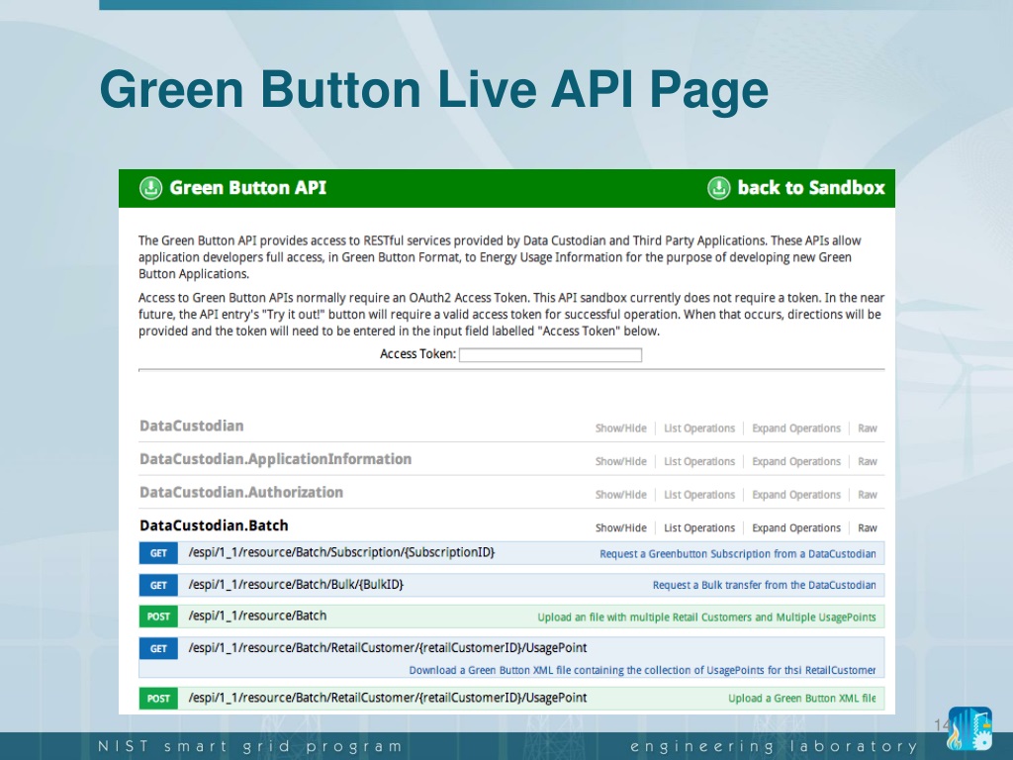Image resolution: width=1013 pixels, height=760 pixels.
Task: Click List Operations for DataCustodian.Authorization
Action: (x=699, y=495)
